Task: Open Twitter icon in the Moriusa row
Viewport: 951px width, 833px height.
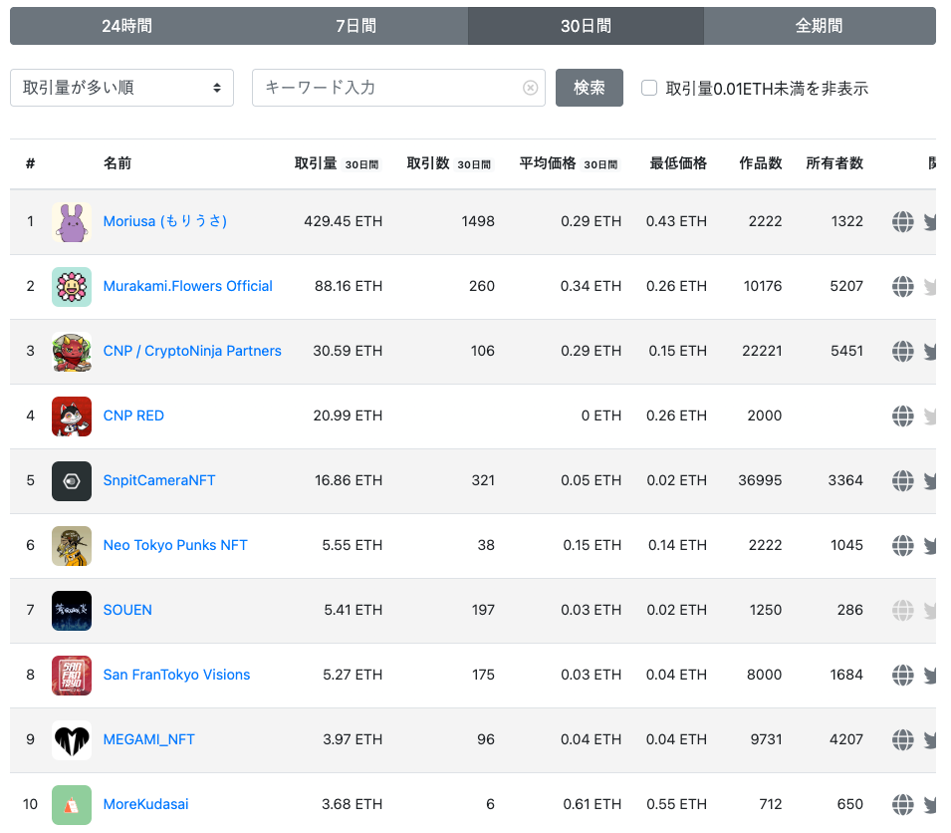Action: (x=930, y=222)
